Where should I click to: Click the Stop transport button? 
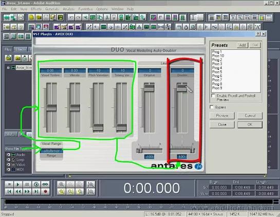[x=9, y=184]
